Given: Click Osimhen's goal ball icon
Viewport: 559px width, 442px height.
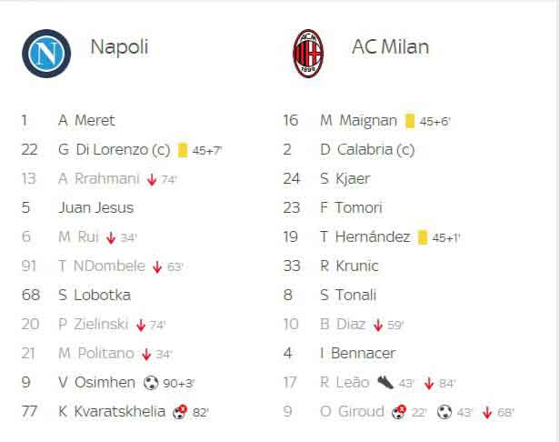Looking at the screenshot, I should coord(151,383).
